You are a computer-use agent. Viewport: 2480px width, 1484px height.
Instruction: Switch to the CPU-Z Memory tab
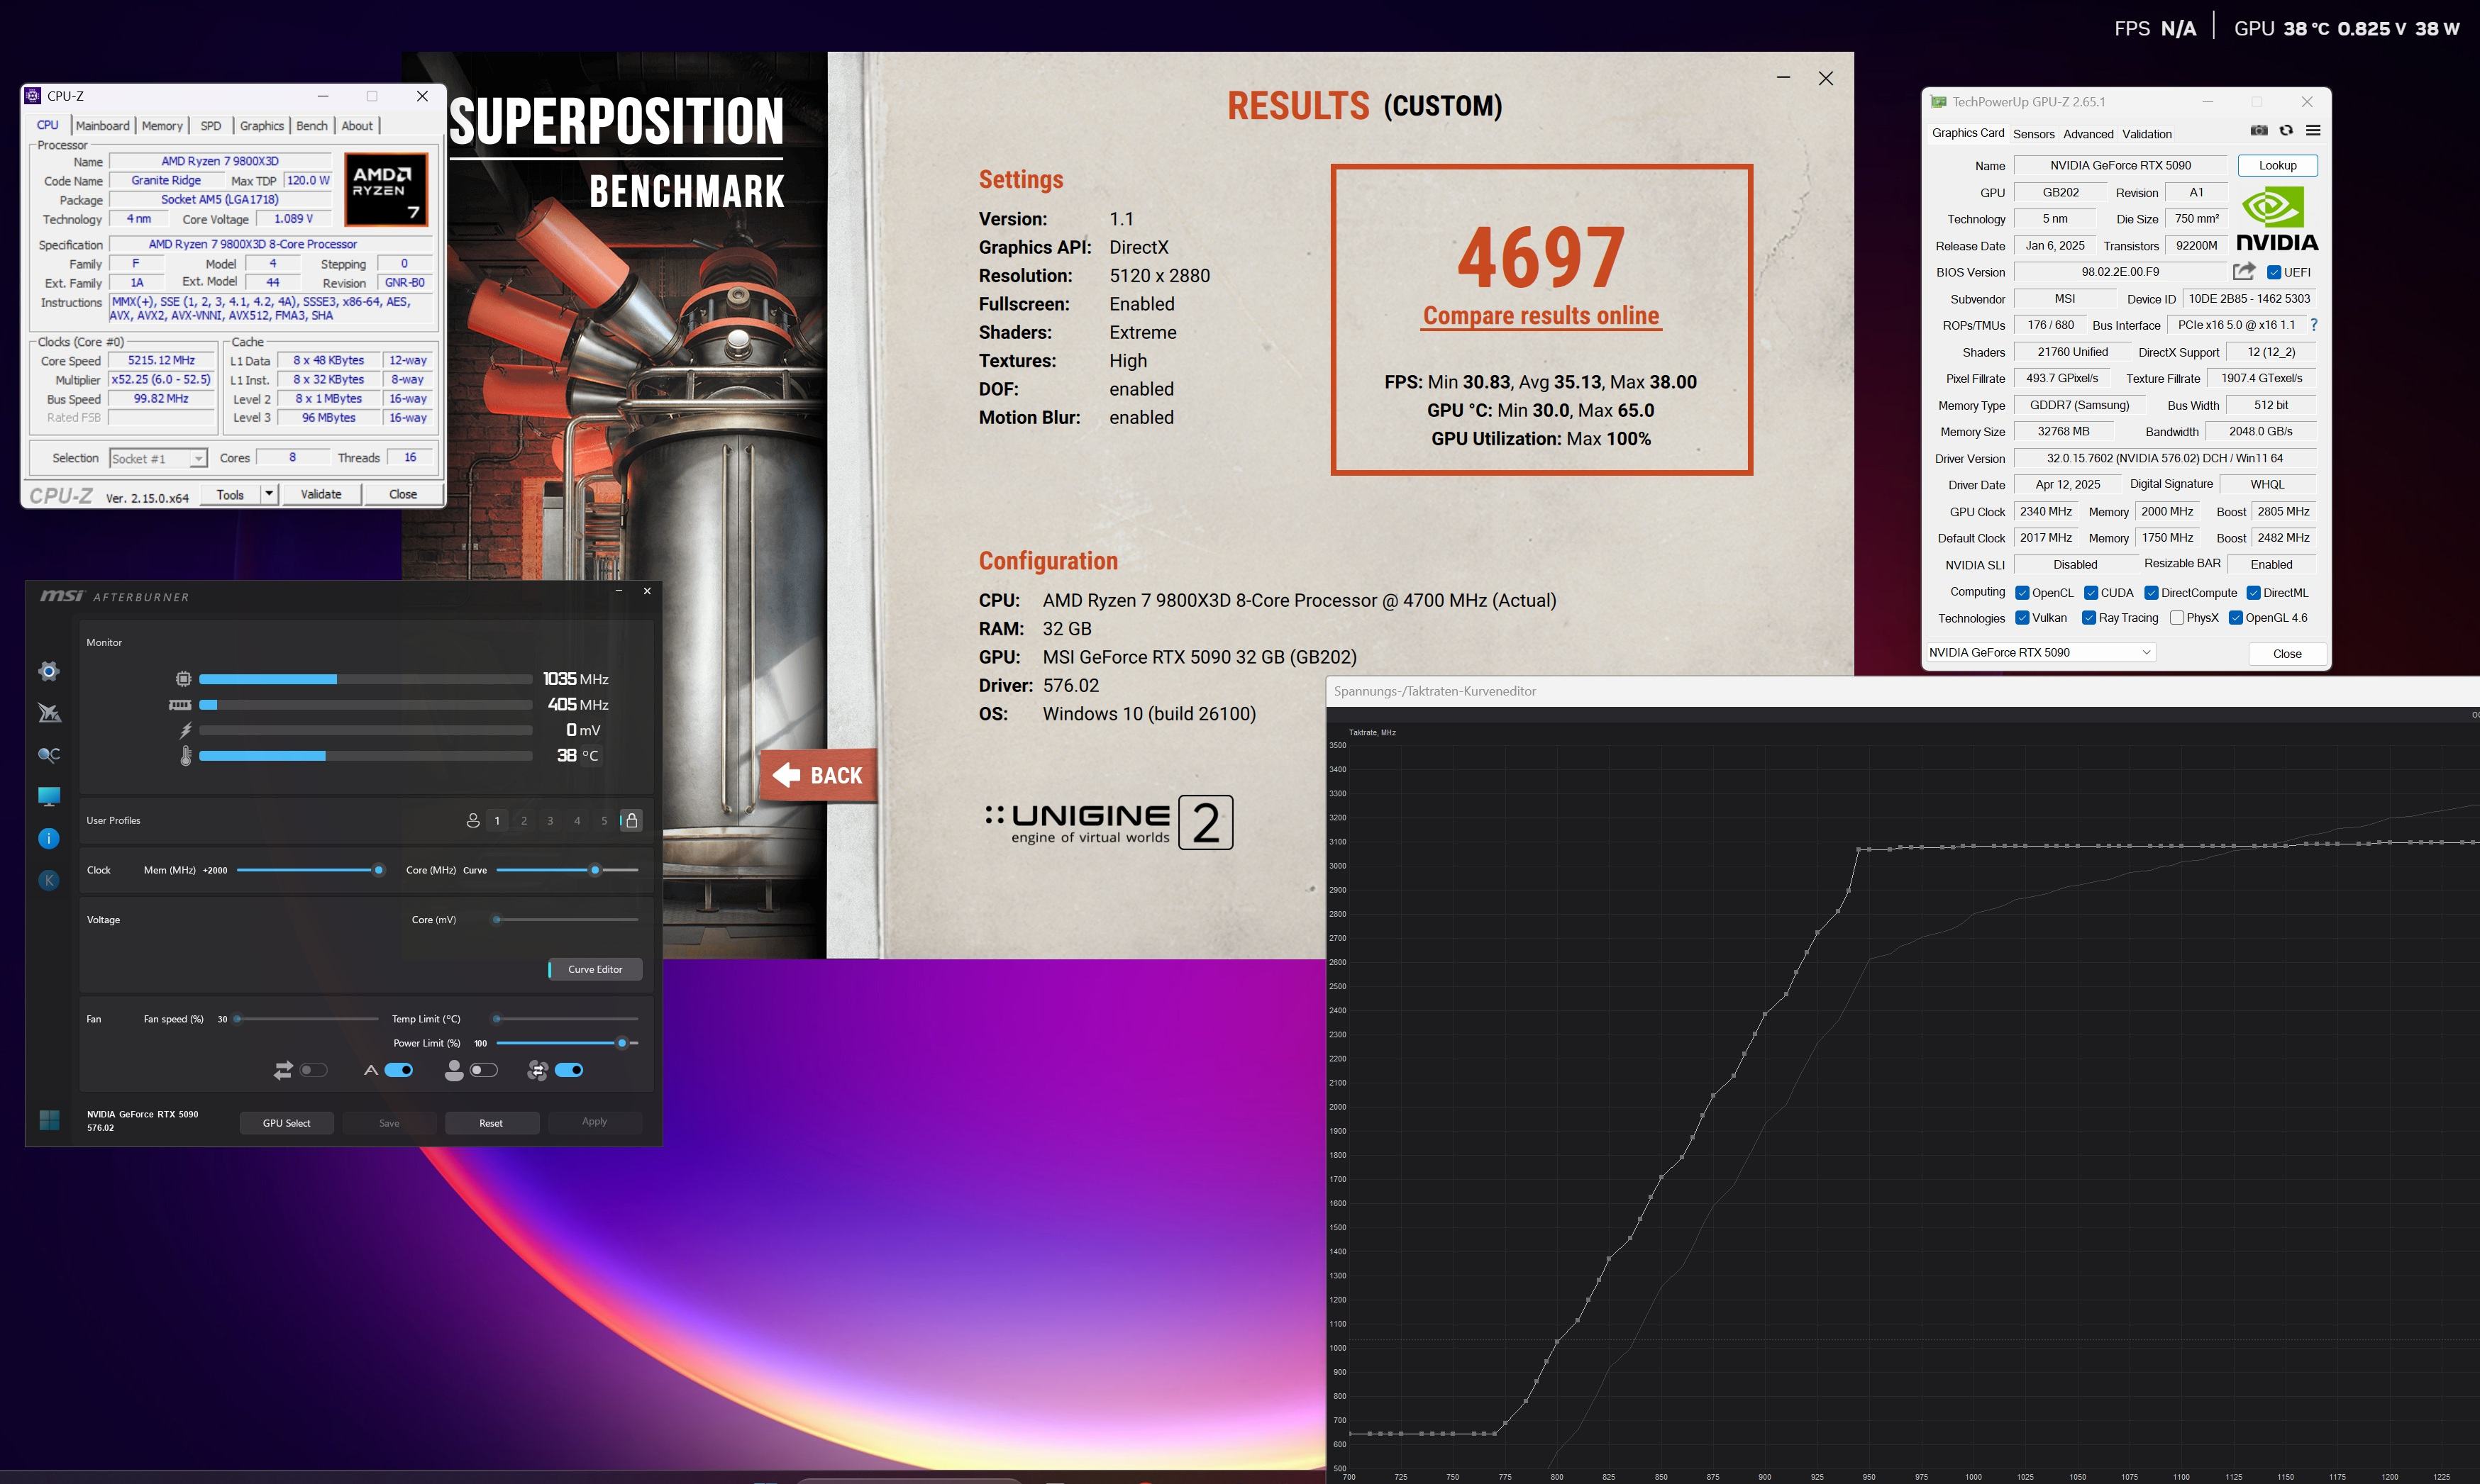tap(162, 126)
